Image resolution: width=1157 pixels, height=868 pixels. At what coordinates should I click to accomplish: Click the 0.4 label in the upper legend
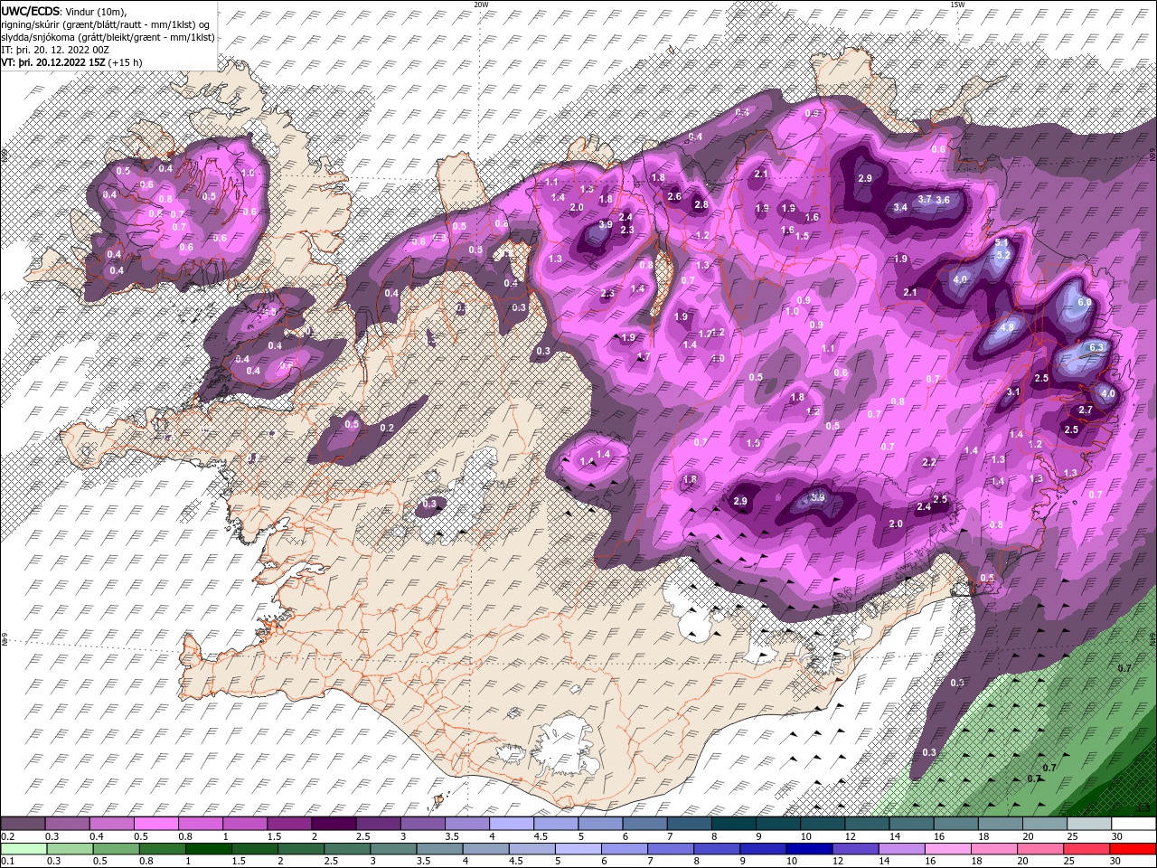click(97, 837)
